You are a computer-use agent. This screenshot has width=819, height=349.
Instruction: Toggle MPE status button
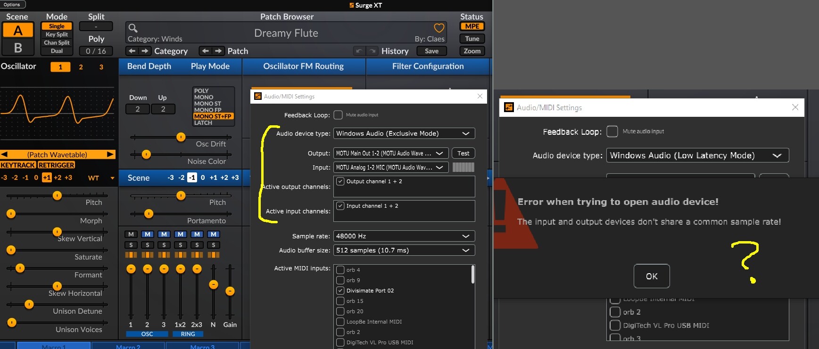(x=472, y=26)
